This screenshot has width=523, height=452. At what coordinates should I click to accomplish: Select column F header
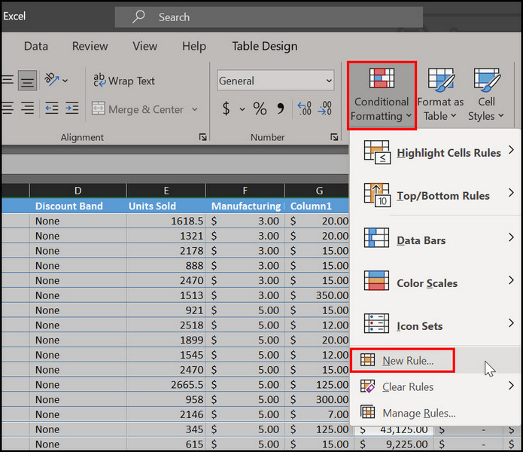tap(245, 191)
